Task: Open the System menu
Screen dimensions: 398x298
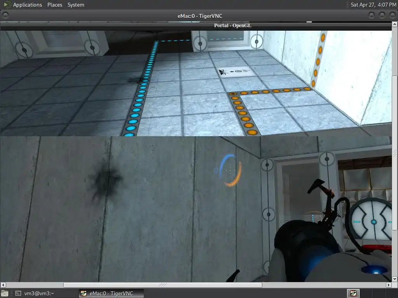Action: 76,5
